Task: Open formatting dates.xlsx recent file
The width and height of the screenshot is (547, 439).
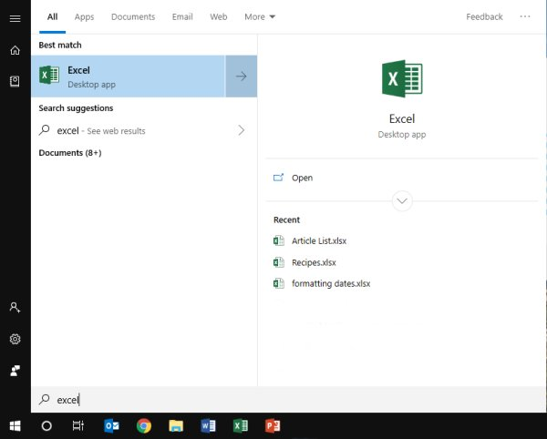Action: (331, 283)
